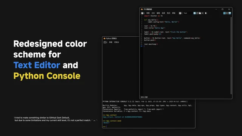This screenshot has height=136, width=242.
Task: Click the line 'button.pack()'
Action: coord(150,40)
